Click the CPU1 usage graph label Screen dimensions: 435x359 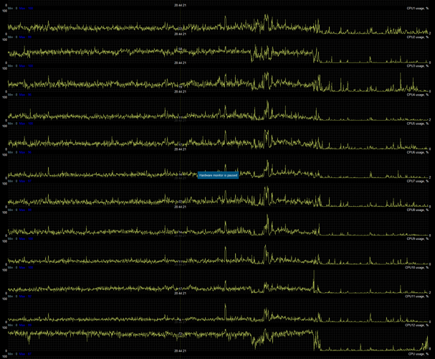click(x=417, y=8)
